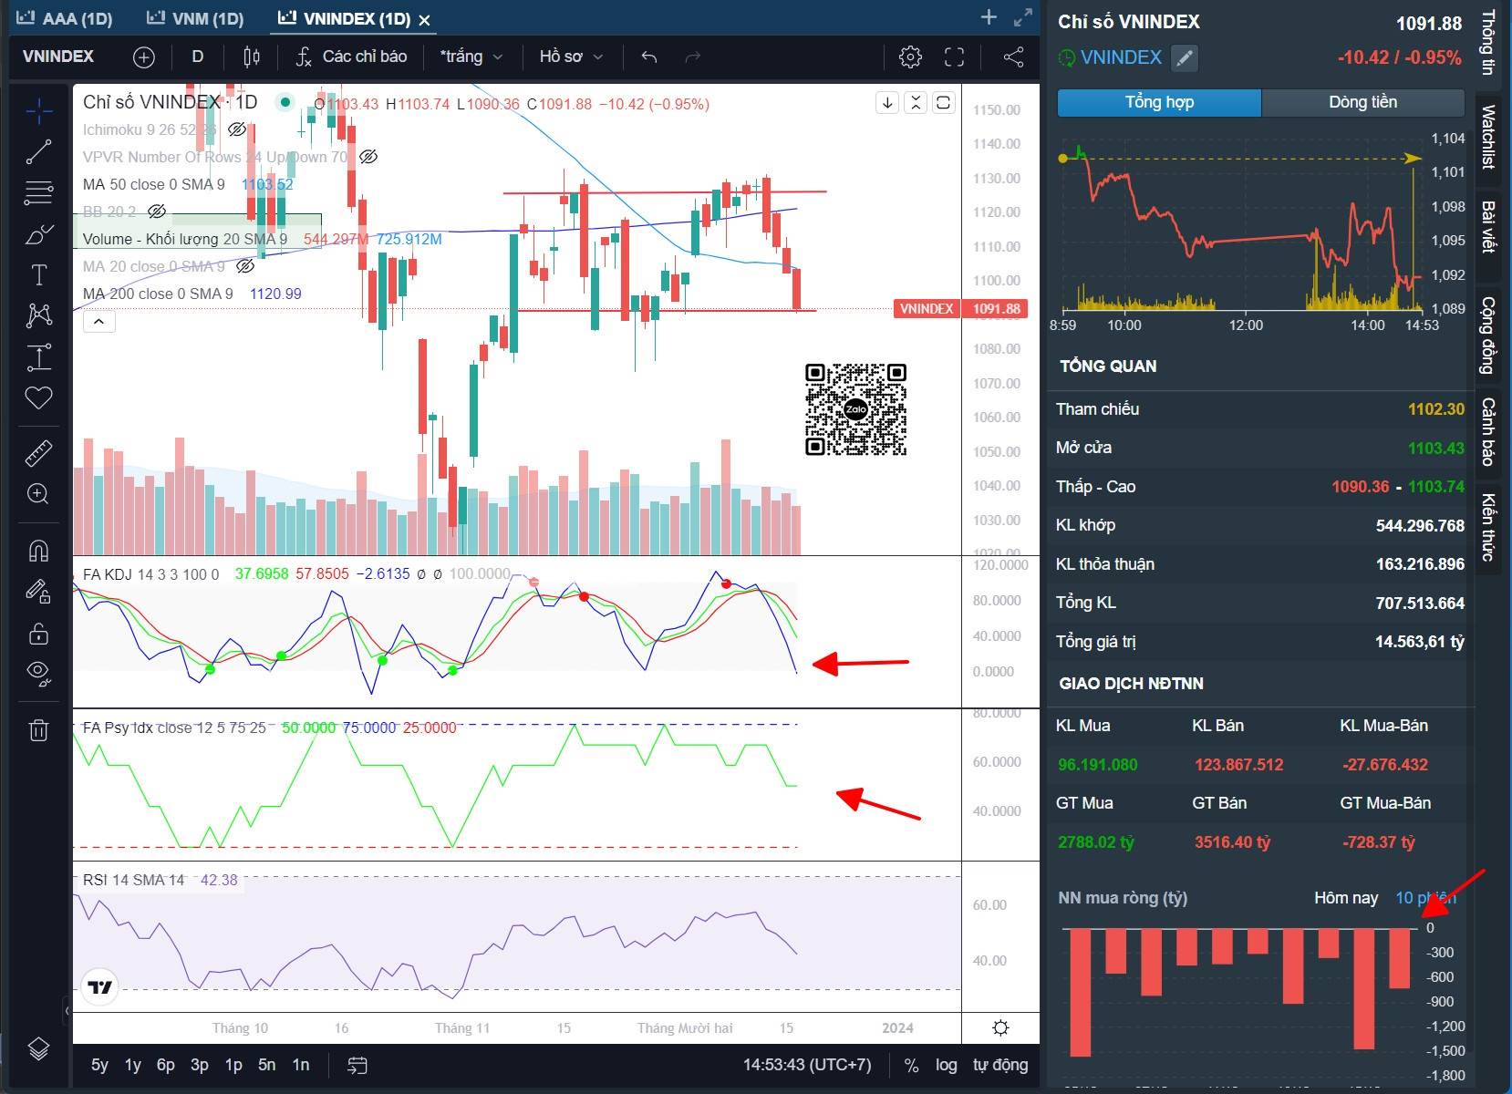The image size is (1512, 1094).
Task: Select the ruler measure tool
Action: click(x=38, y=453)
